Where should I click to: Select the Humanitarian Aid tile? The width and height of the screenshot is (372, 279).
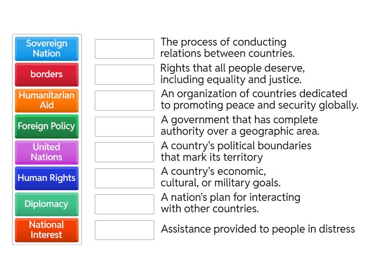(46, 100)
